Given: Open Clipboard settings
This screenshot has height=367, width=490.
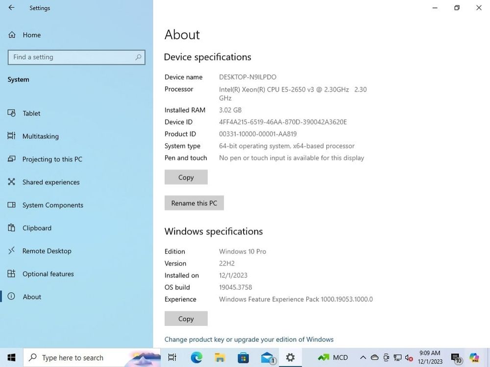Looking at the screenshot, I should [37, 228].
